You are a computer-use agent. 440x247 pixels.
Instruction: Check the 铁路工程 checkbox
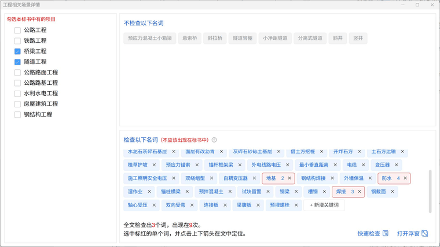click(x=17, y=41)
